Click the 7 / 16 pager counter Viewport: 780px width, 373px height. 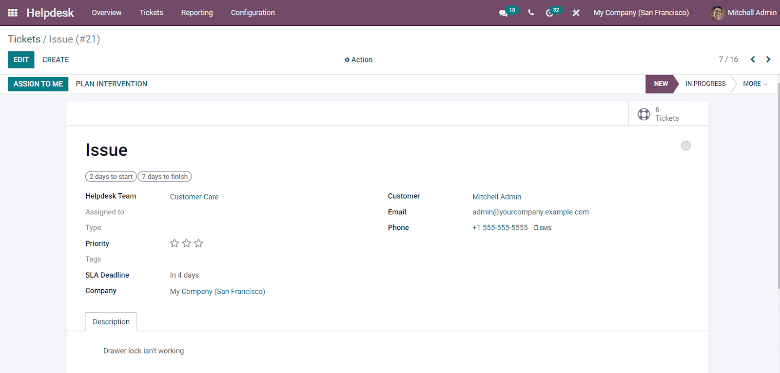(728, 59)
